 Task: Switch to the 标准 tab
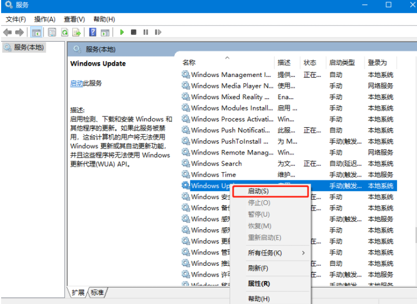click(x=97, y=293)
